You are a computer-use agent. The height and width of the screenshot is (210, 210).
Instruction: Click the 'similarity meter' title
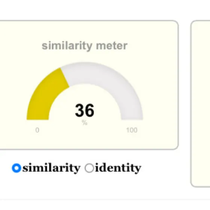[x=84, y=46]
